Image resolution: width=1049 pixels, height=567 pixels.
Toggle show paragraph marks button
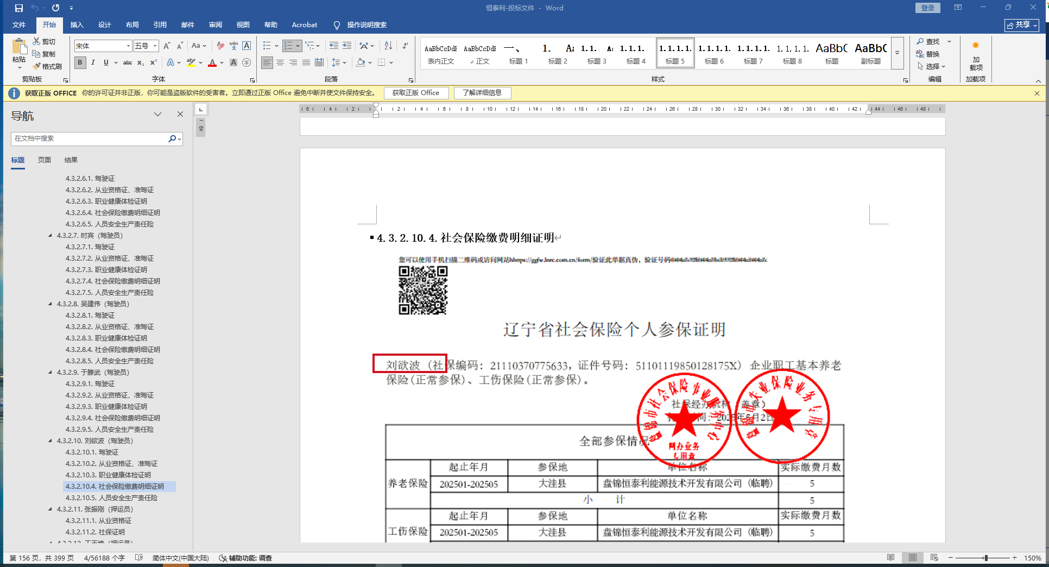405,46
